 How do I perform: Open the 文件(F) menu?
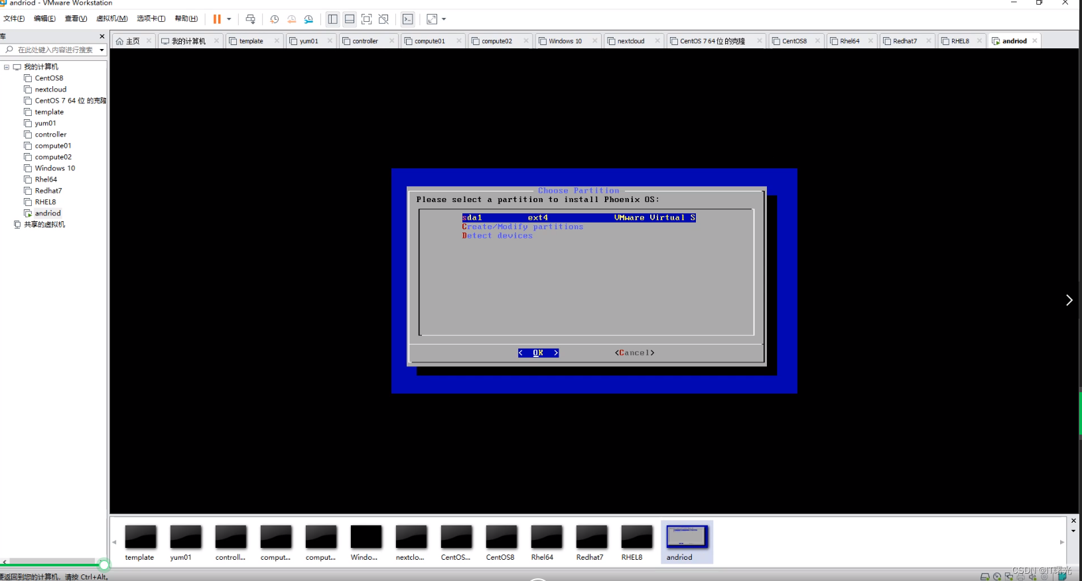click(x=14, y=19)
